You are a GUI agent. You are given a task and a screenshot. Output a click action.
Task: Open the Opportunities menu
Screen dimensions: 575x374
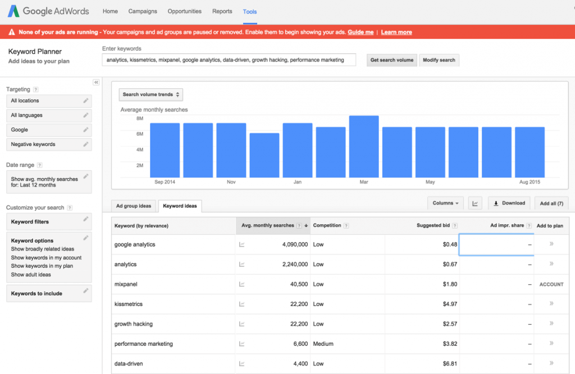click(x=184, y=11)
